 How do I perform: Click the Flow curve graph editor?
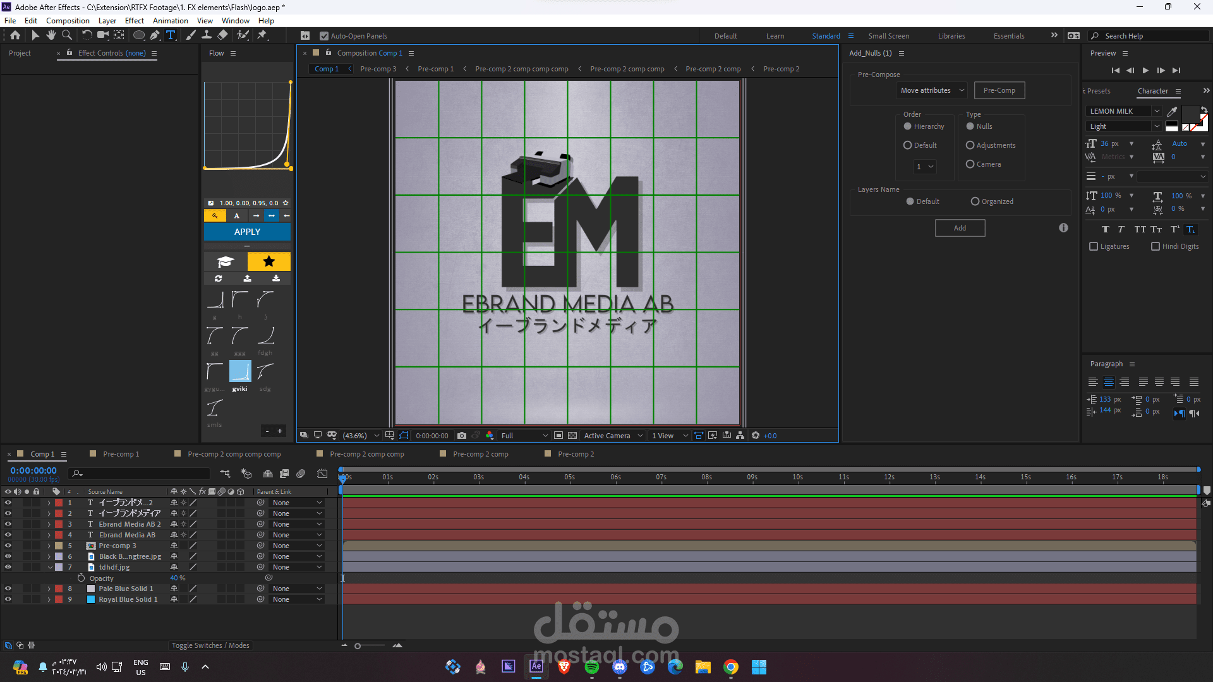(247, 125)
